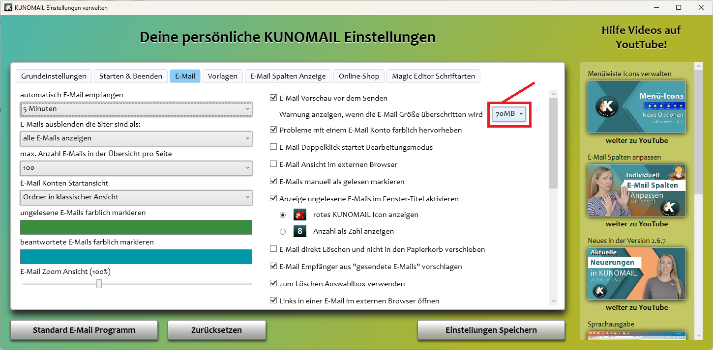Open the Menü-Icons video thumbnail
Image resolution: width=713 pixels, height=350 pixels.
tap(637, 107)
